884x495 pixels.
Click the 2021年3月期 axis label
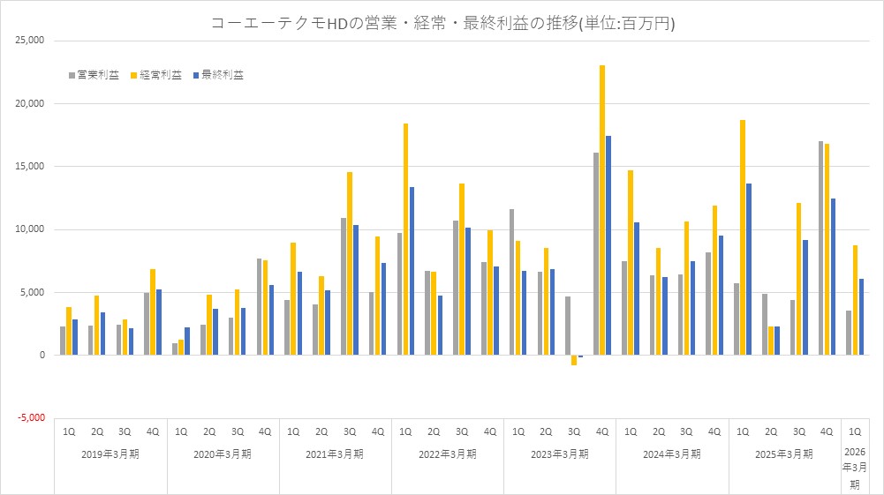[x=336, y=454]
